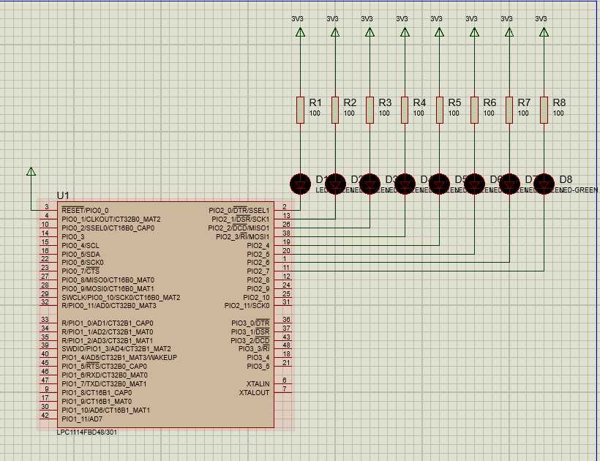Click the PIO2_7 pin name
This screenshot has height=461, width=600.
[x=258, y=271]
